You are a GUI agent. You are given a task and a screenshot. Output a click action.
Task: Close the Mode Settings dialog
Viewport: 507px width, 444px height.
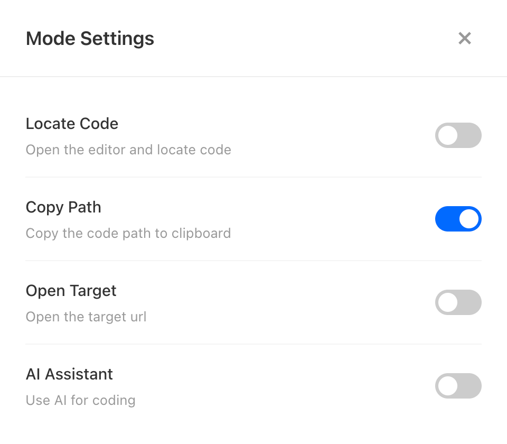(465, 39)
